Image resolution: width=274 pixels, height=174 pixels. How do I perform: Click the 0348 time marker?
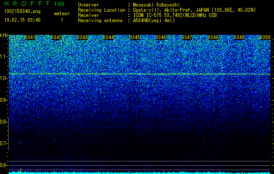click(x=213, y=37)
